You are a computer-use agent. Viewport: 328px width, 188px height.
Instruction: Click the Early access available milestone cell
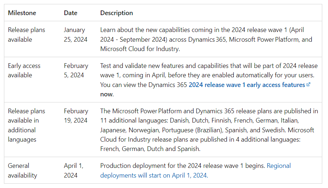[x=24, y=70]
